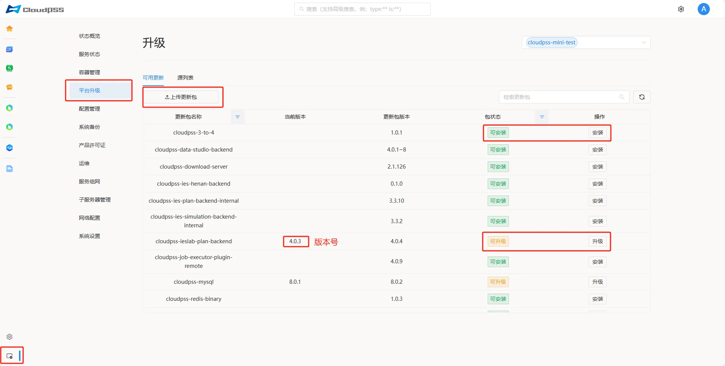Open the orange trend chart app icon
Image resolution: width=725 pixels, height=366 pixels.
[9, 87]
